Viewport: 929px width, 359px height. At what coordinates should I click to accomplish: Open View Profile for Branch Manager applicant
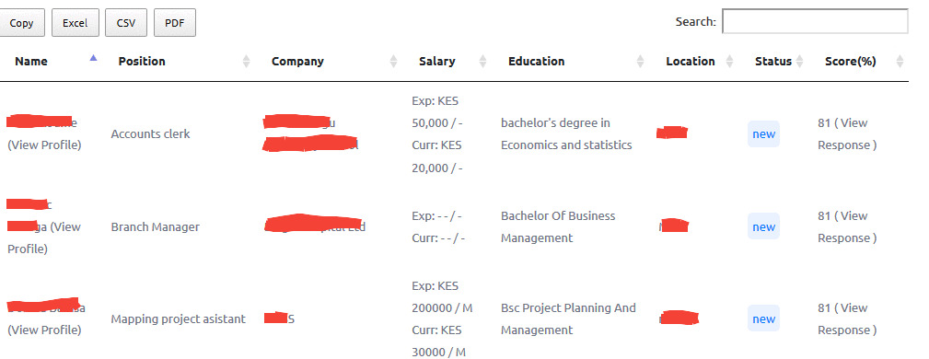[x=44, y=238]
